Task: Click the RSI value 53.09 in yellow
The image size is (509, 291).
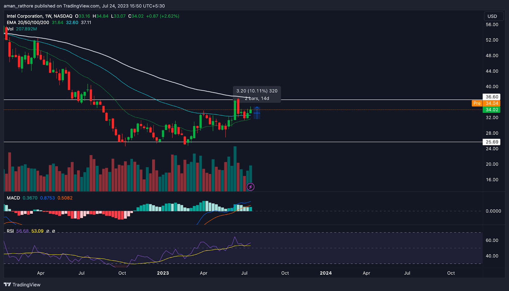Action: pyautogui.click(x=37, y=231)
